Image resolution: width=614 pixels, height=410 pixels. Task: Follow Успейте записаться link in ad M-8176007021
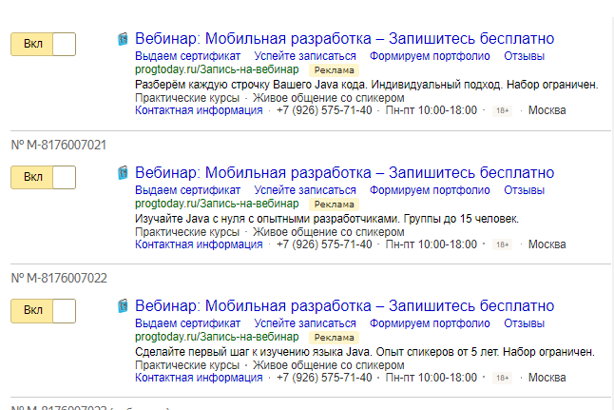pos(305,190)
